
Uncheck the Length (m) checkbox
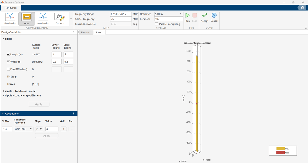8,54
